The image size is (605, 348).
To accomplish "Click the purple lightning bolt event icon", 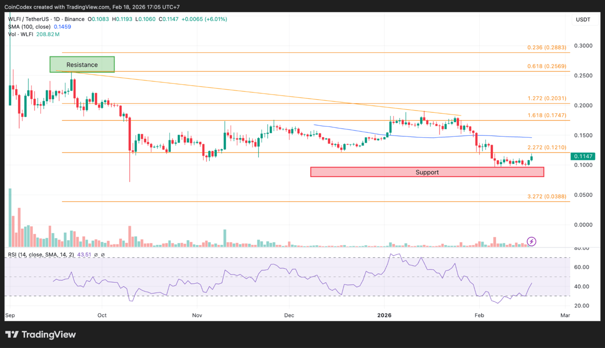I will pos(531,242).
